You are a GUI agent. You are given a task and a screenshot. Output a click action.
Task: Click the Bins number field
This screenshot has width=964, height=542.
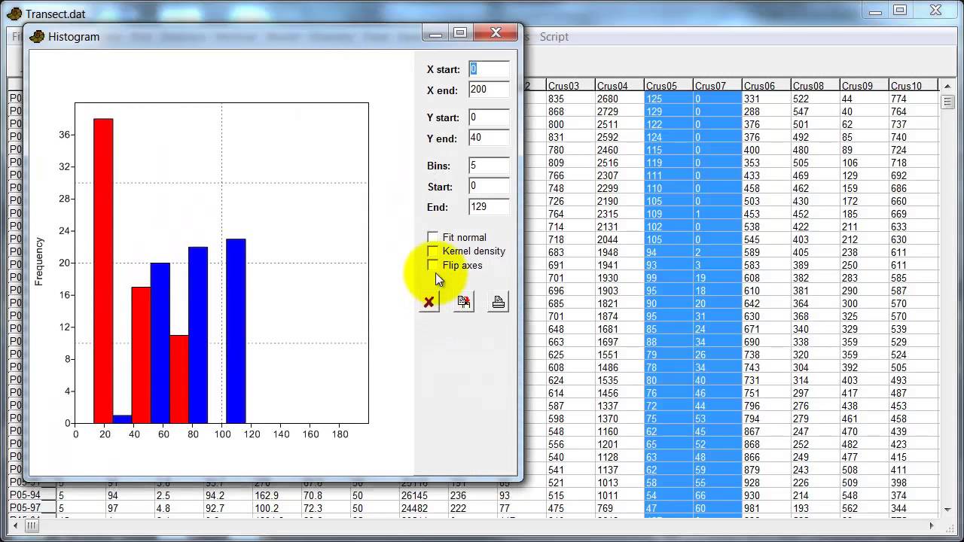coord(489,166)
